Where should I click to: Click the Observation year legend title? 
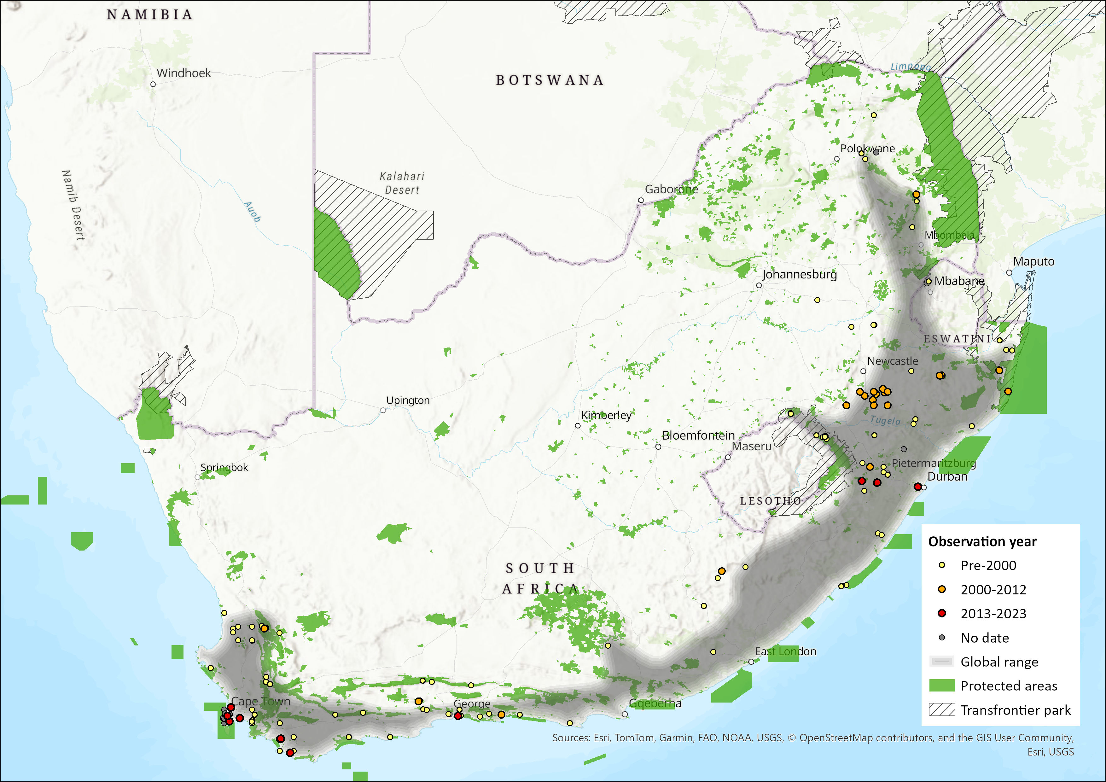982,542
